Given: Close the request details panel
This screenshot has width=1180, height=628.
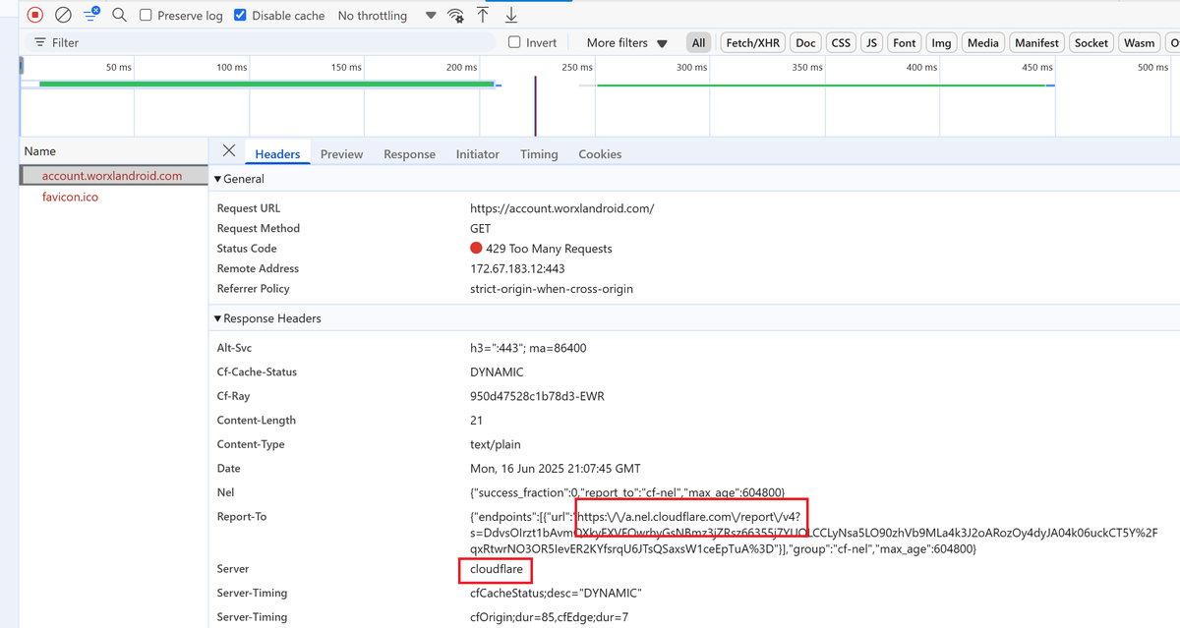Looking at the screenshot, I should pyautogui.click(x=229, y=150).
